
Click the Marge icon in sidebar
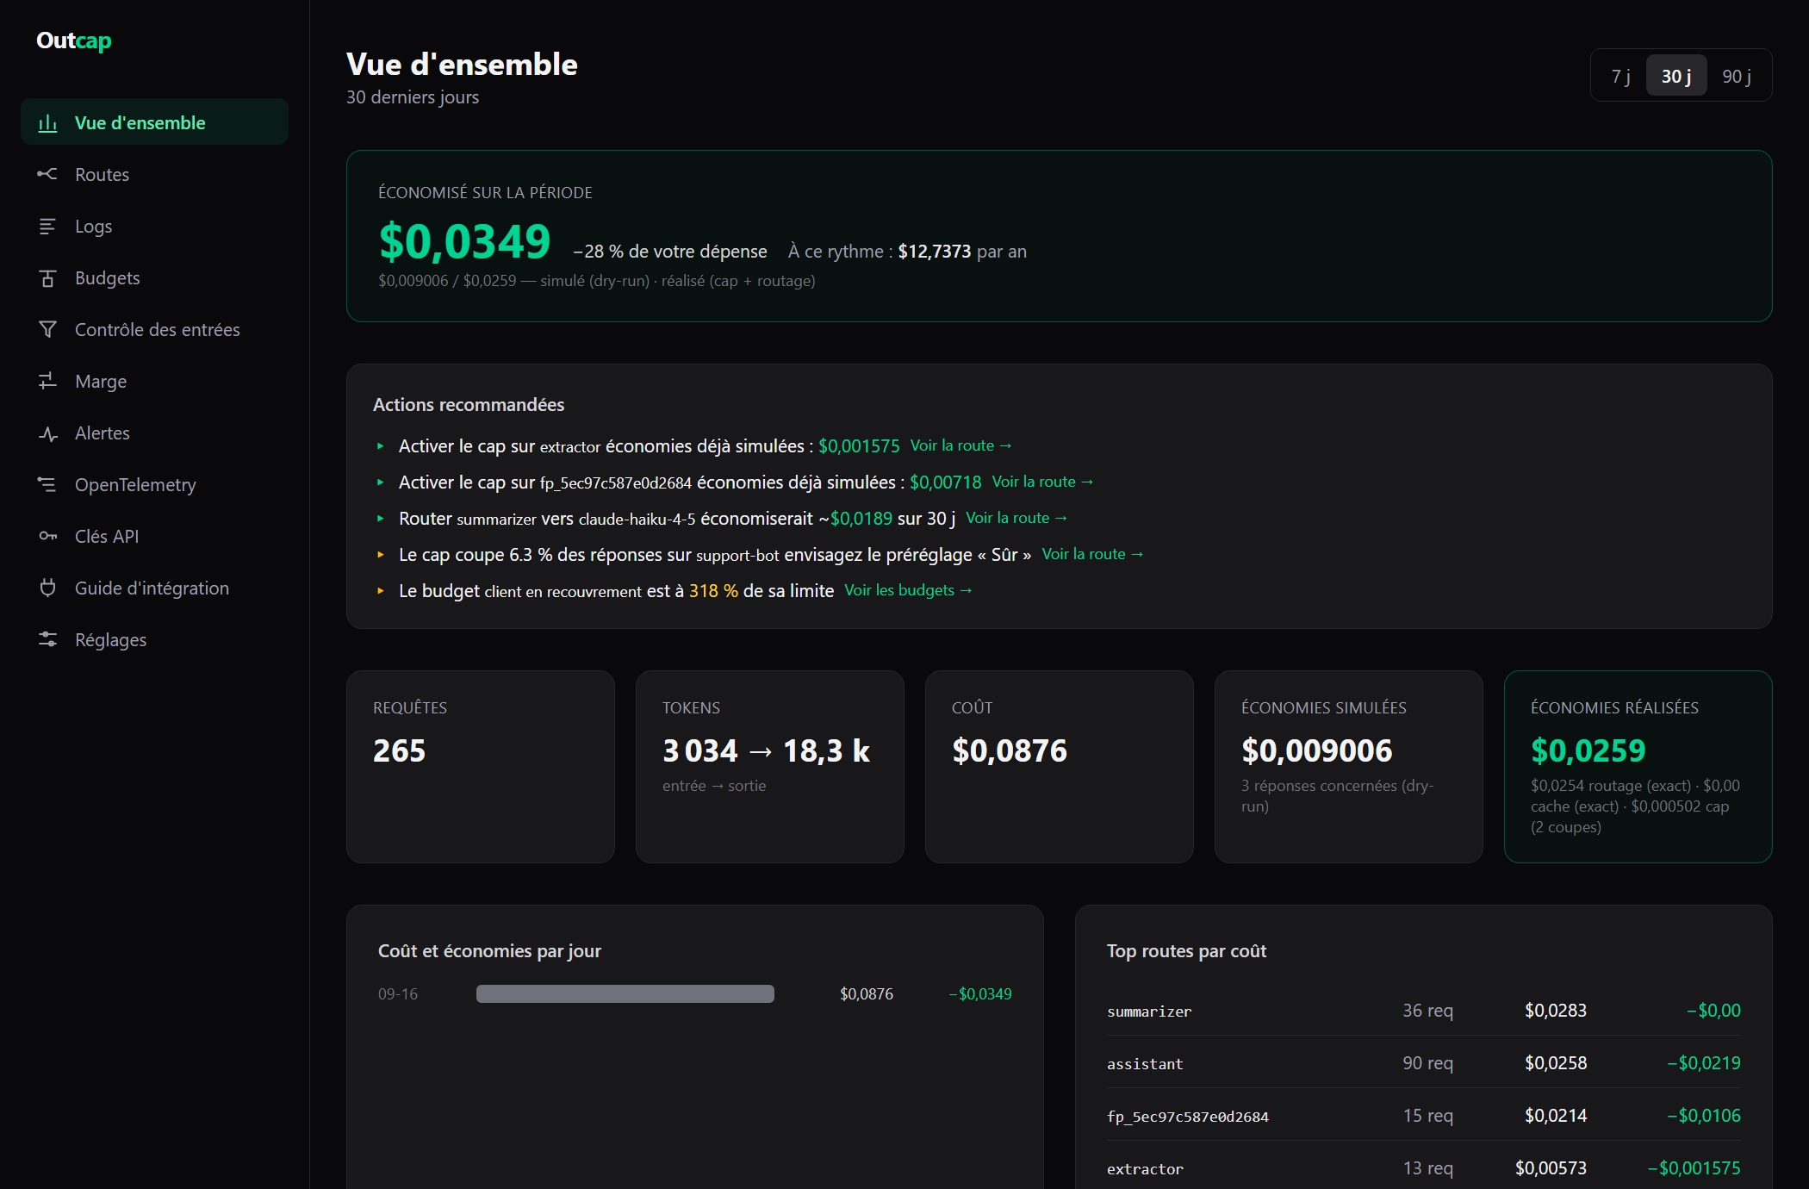click(x=48, y=382)
